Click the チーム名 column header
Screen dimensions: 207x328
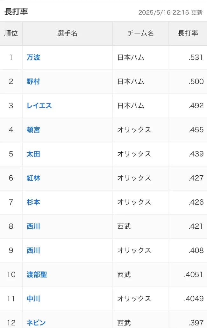(140, 33)
